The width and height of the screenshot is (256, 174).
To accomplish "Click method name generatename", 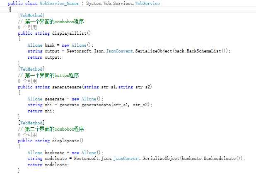I will [x=67, y=87].
